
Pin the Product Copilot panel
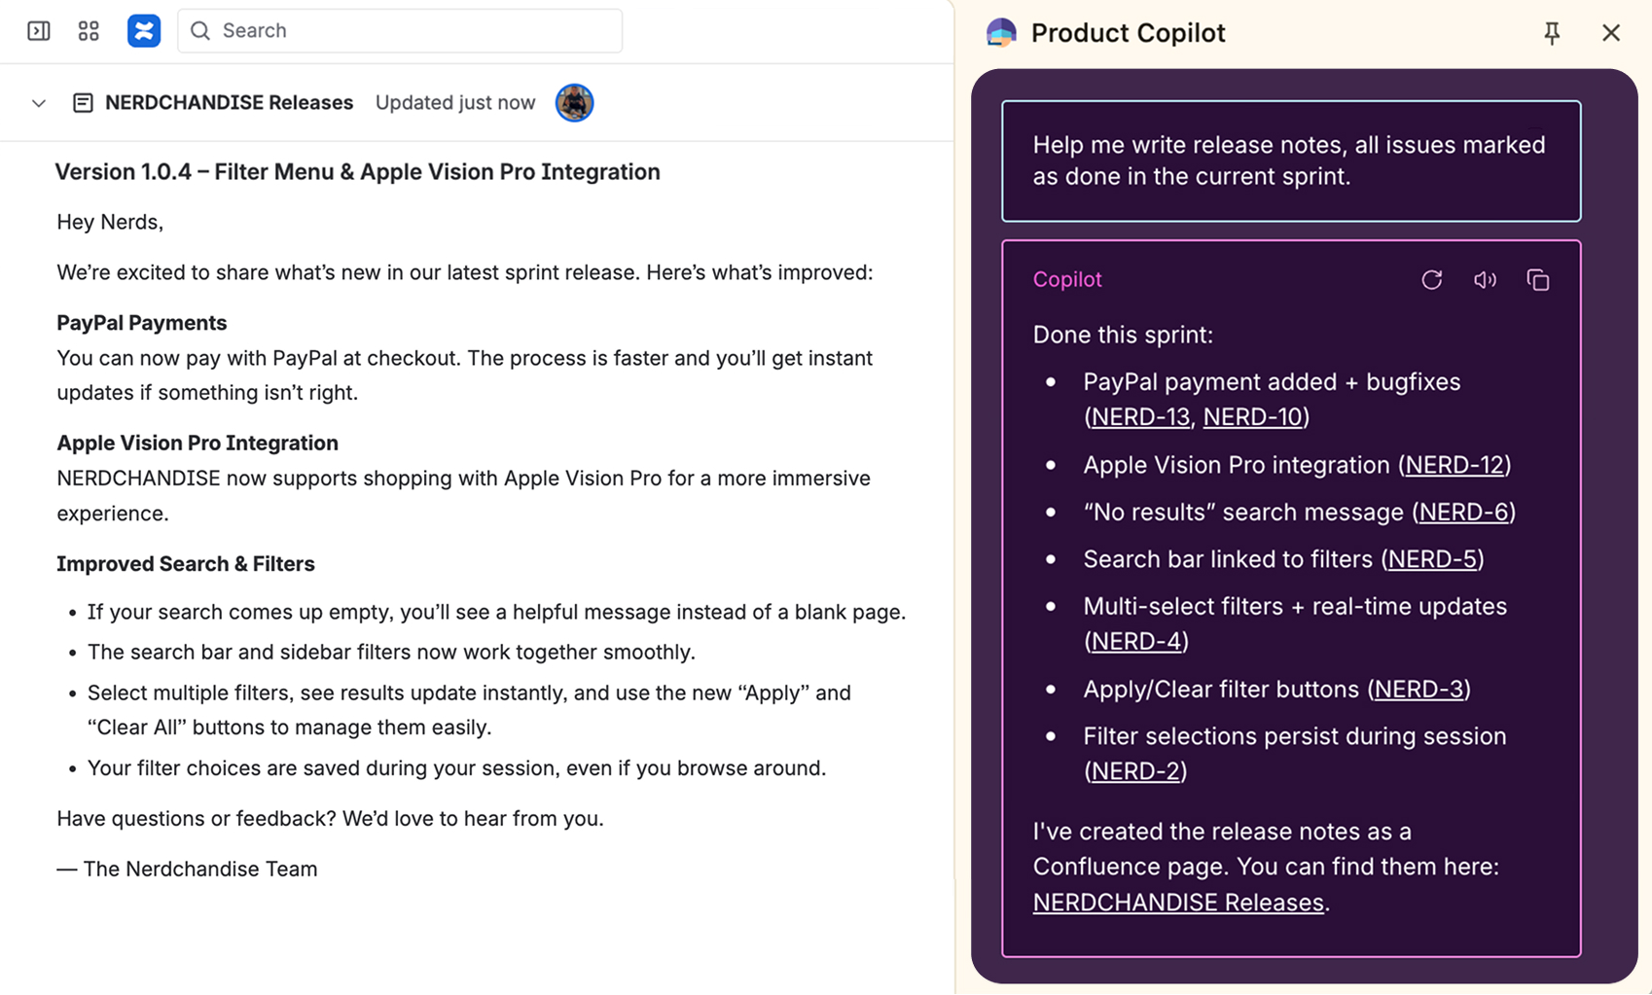(1552, 33)
